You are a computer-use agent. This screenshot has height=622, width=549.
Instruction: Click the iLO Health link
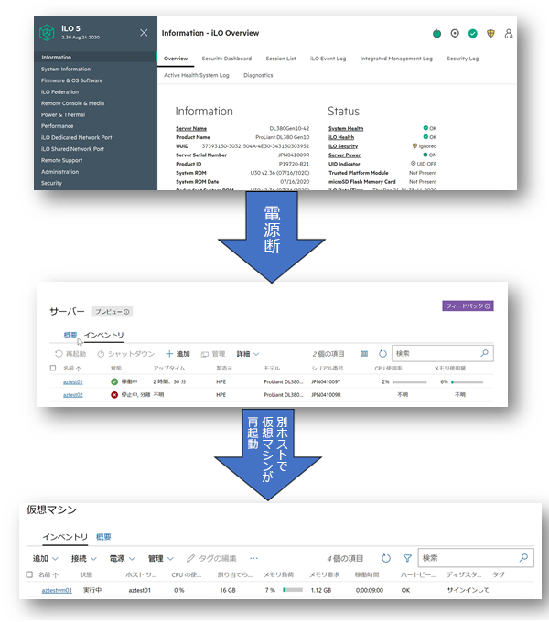pyautogui.click(x=341, y=137)
